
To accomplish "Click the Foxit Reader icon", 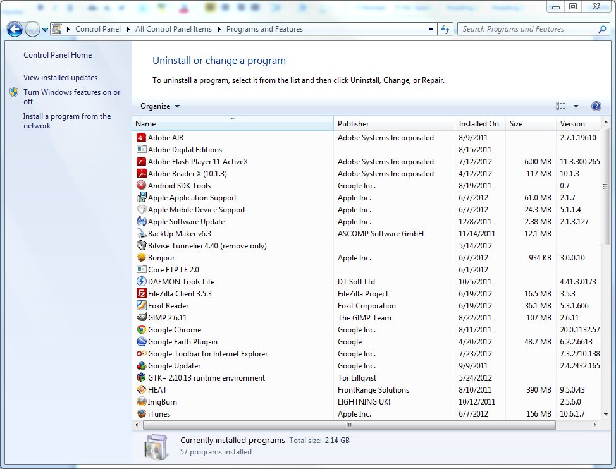I will (142, 306).
